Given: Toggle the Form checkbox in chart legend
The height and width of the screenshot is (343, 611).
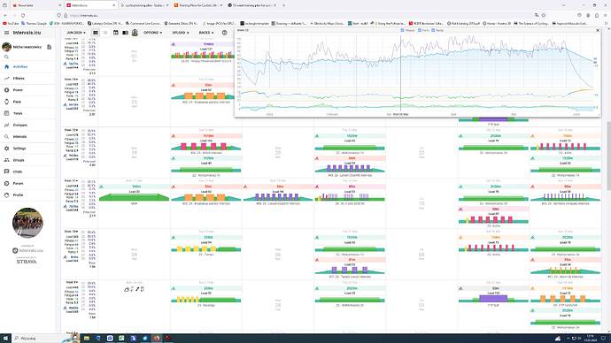Looking at the screenshot, I should pos(420,30).
